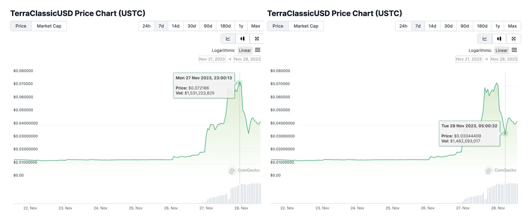Select line chart icon in right chart
The image size is (530, 218).
[485, 39]
